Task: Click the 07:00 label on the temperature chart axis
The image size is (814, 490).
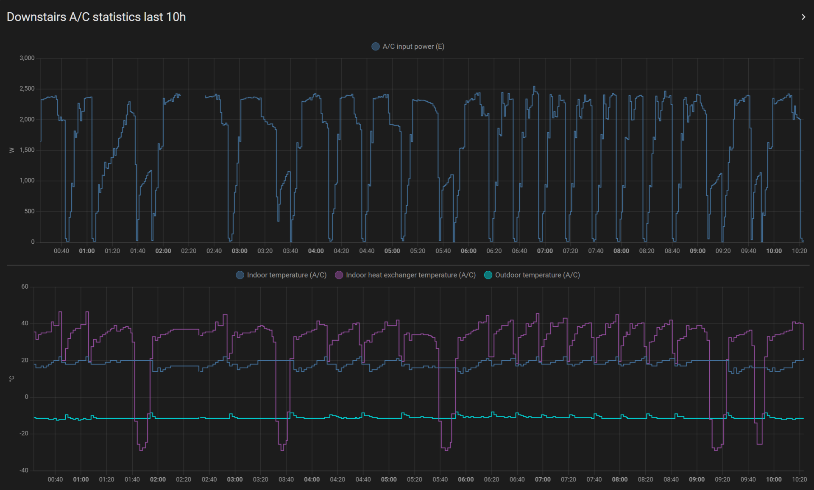Action: (543, 479)
